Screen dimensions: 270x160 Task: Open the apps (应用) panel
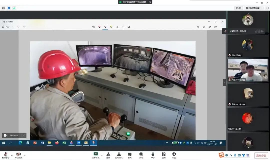point(163,155)
